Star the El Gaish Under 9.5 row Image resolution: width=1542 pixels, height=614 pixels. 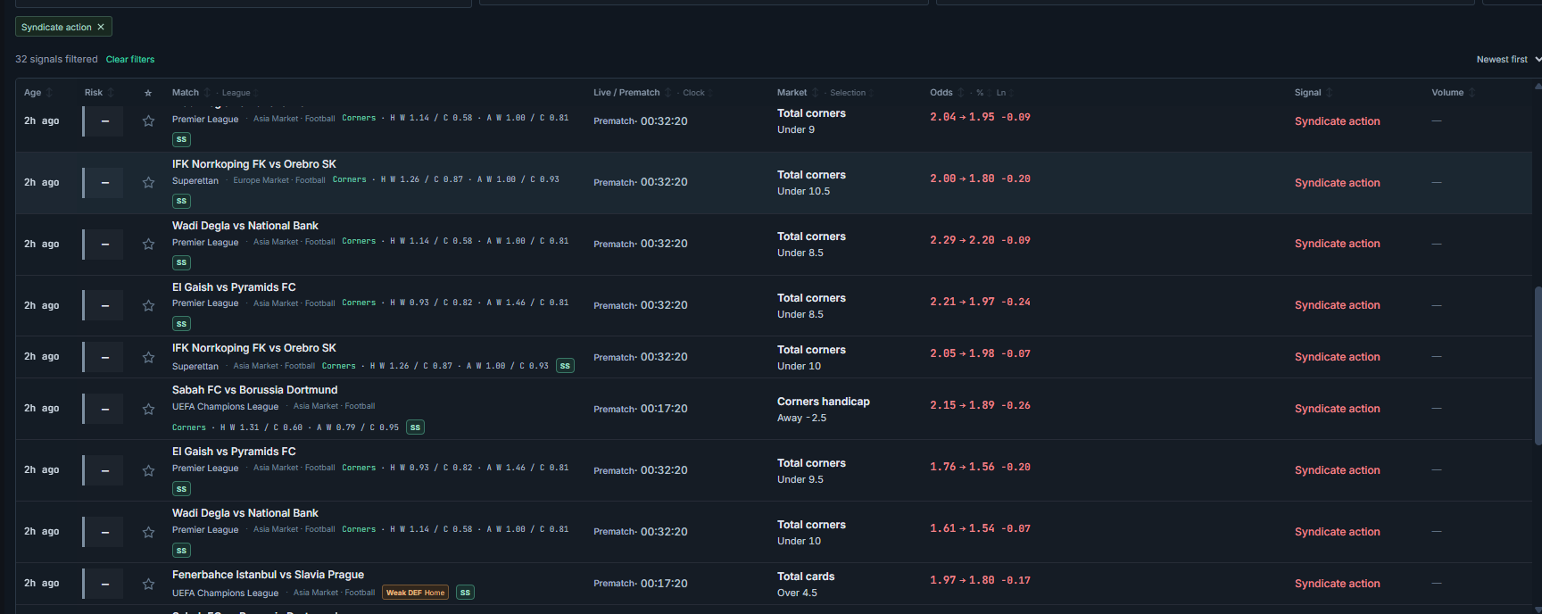[x=148, y=471]
